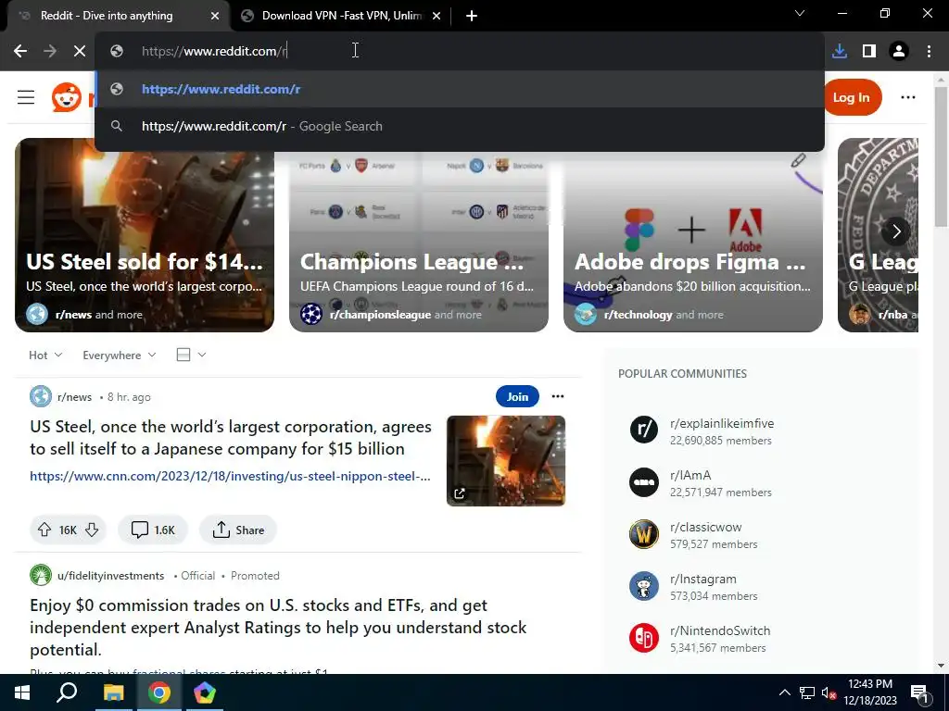The width and height of the screenshot is (949, 711).
Task: Open the Everywhere location dropdown
Action: (120, 355)
